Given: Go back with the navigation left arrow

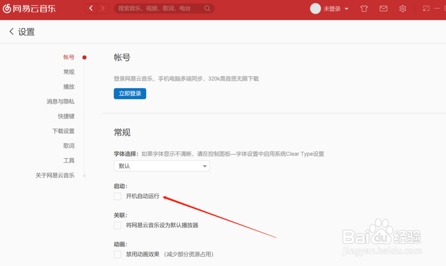Looking at the screenshot, I should 91,8.
